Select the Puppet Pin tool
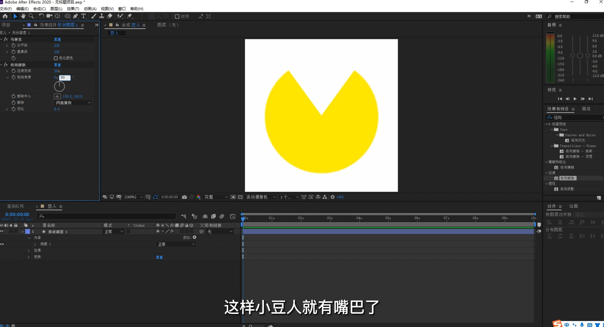Image resolution: width=604 pixels, height=327 pixels. coord(130,16)
